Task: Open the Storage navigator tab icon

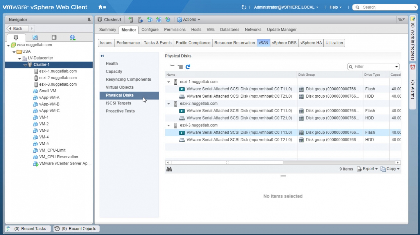Action: click(x=54, y=38)
